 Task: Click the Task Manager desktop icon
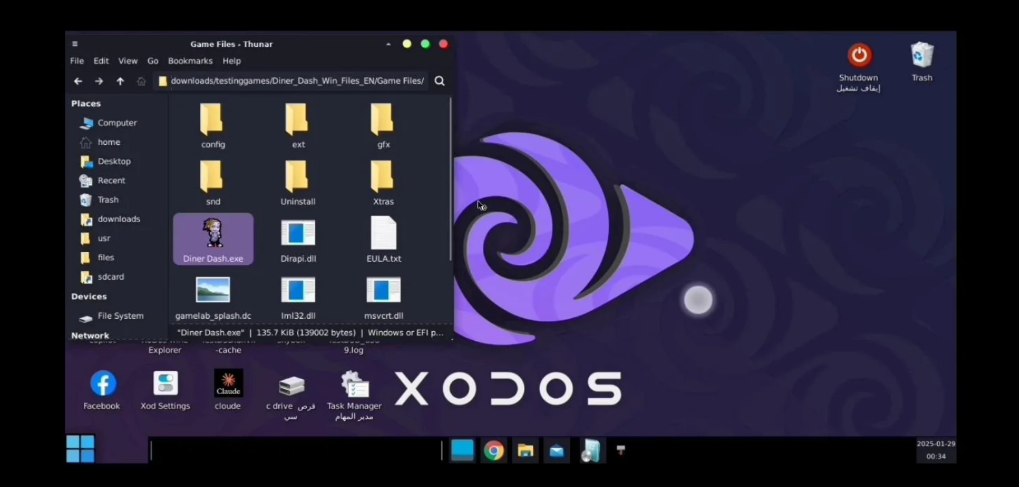tap(354, 395)
